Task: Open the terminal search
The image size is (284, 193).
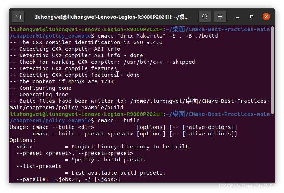Action: pyautogui.click(x=205, y=17)
